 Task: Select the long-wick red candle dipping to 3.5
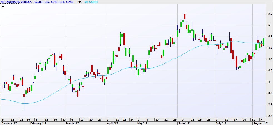point(24,101)
